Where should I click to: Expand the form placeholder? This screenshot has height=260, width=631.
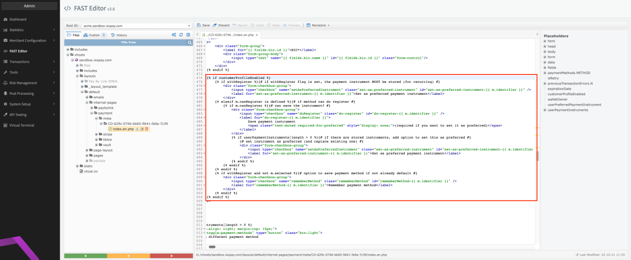tap(545, 57)
